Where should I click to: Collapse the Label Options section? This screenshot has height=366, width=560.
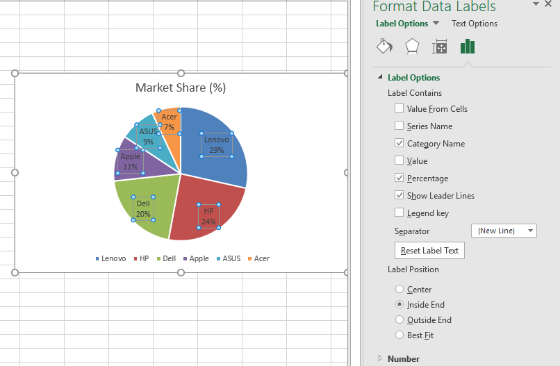pos(380,78)
